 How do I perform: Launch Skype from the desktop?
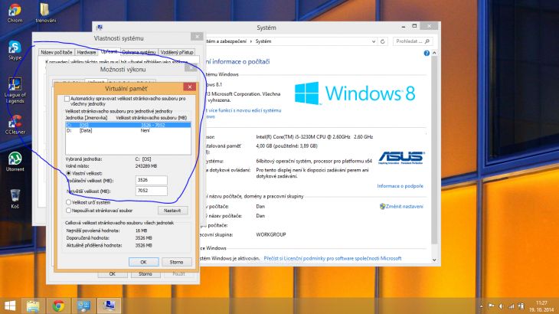(15, 50)
